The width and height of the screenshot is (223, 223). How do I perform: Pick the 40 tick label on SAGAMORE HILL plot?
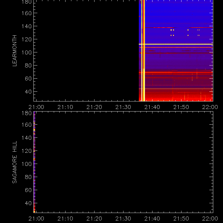pyautogui.click(x=28, y=203)
